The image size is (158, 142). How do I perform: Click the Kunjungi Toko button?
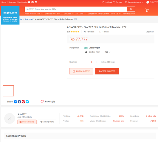[47, 122]
